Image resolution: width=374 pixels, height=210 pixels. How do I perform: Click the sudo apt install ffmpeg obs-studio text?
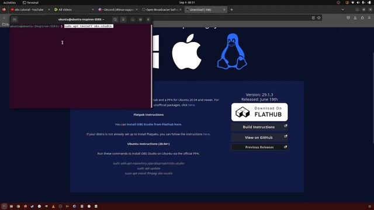click(x=148, y=173)
